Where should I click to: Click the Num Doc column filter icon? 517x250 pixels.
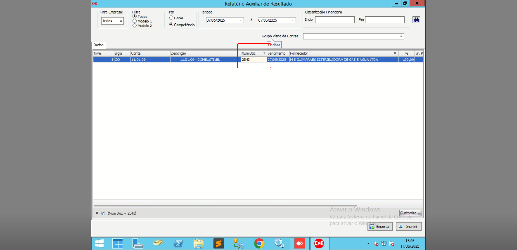pos(264,54)
